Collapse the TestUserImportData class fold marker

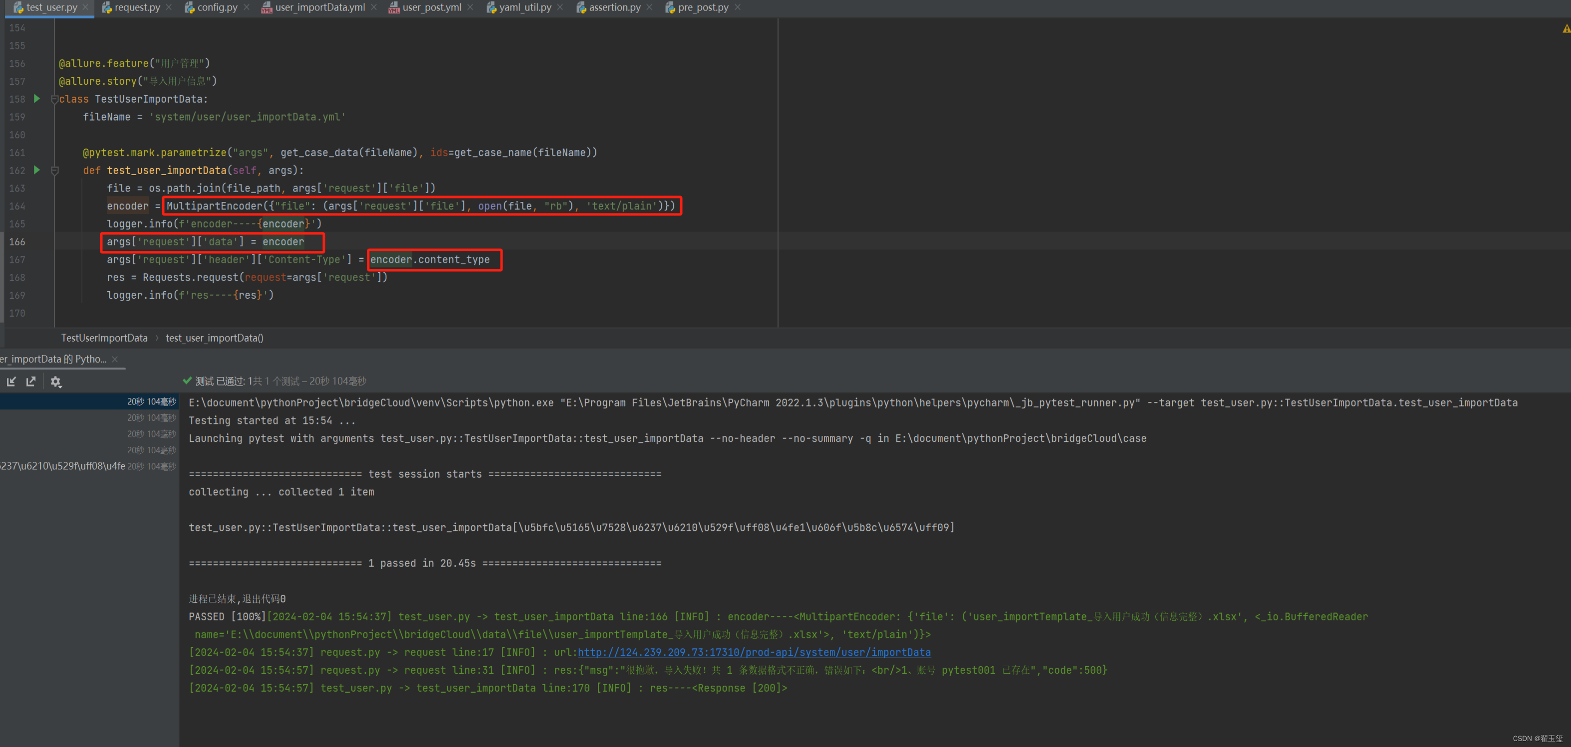[x=54, y=99]
